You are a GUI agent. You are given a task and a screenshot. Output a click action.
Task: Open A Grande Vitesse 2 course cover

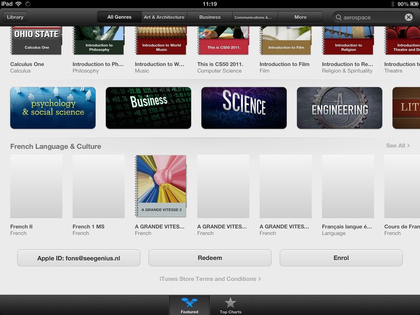pyautogui.click(x=161, y=186)
